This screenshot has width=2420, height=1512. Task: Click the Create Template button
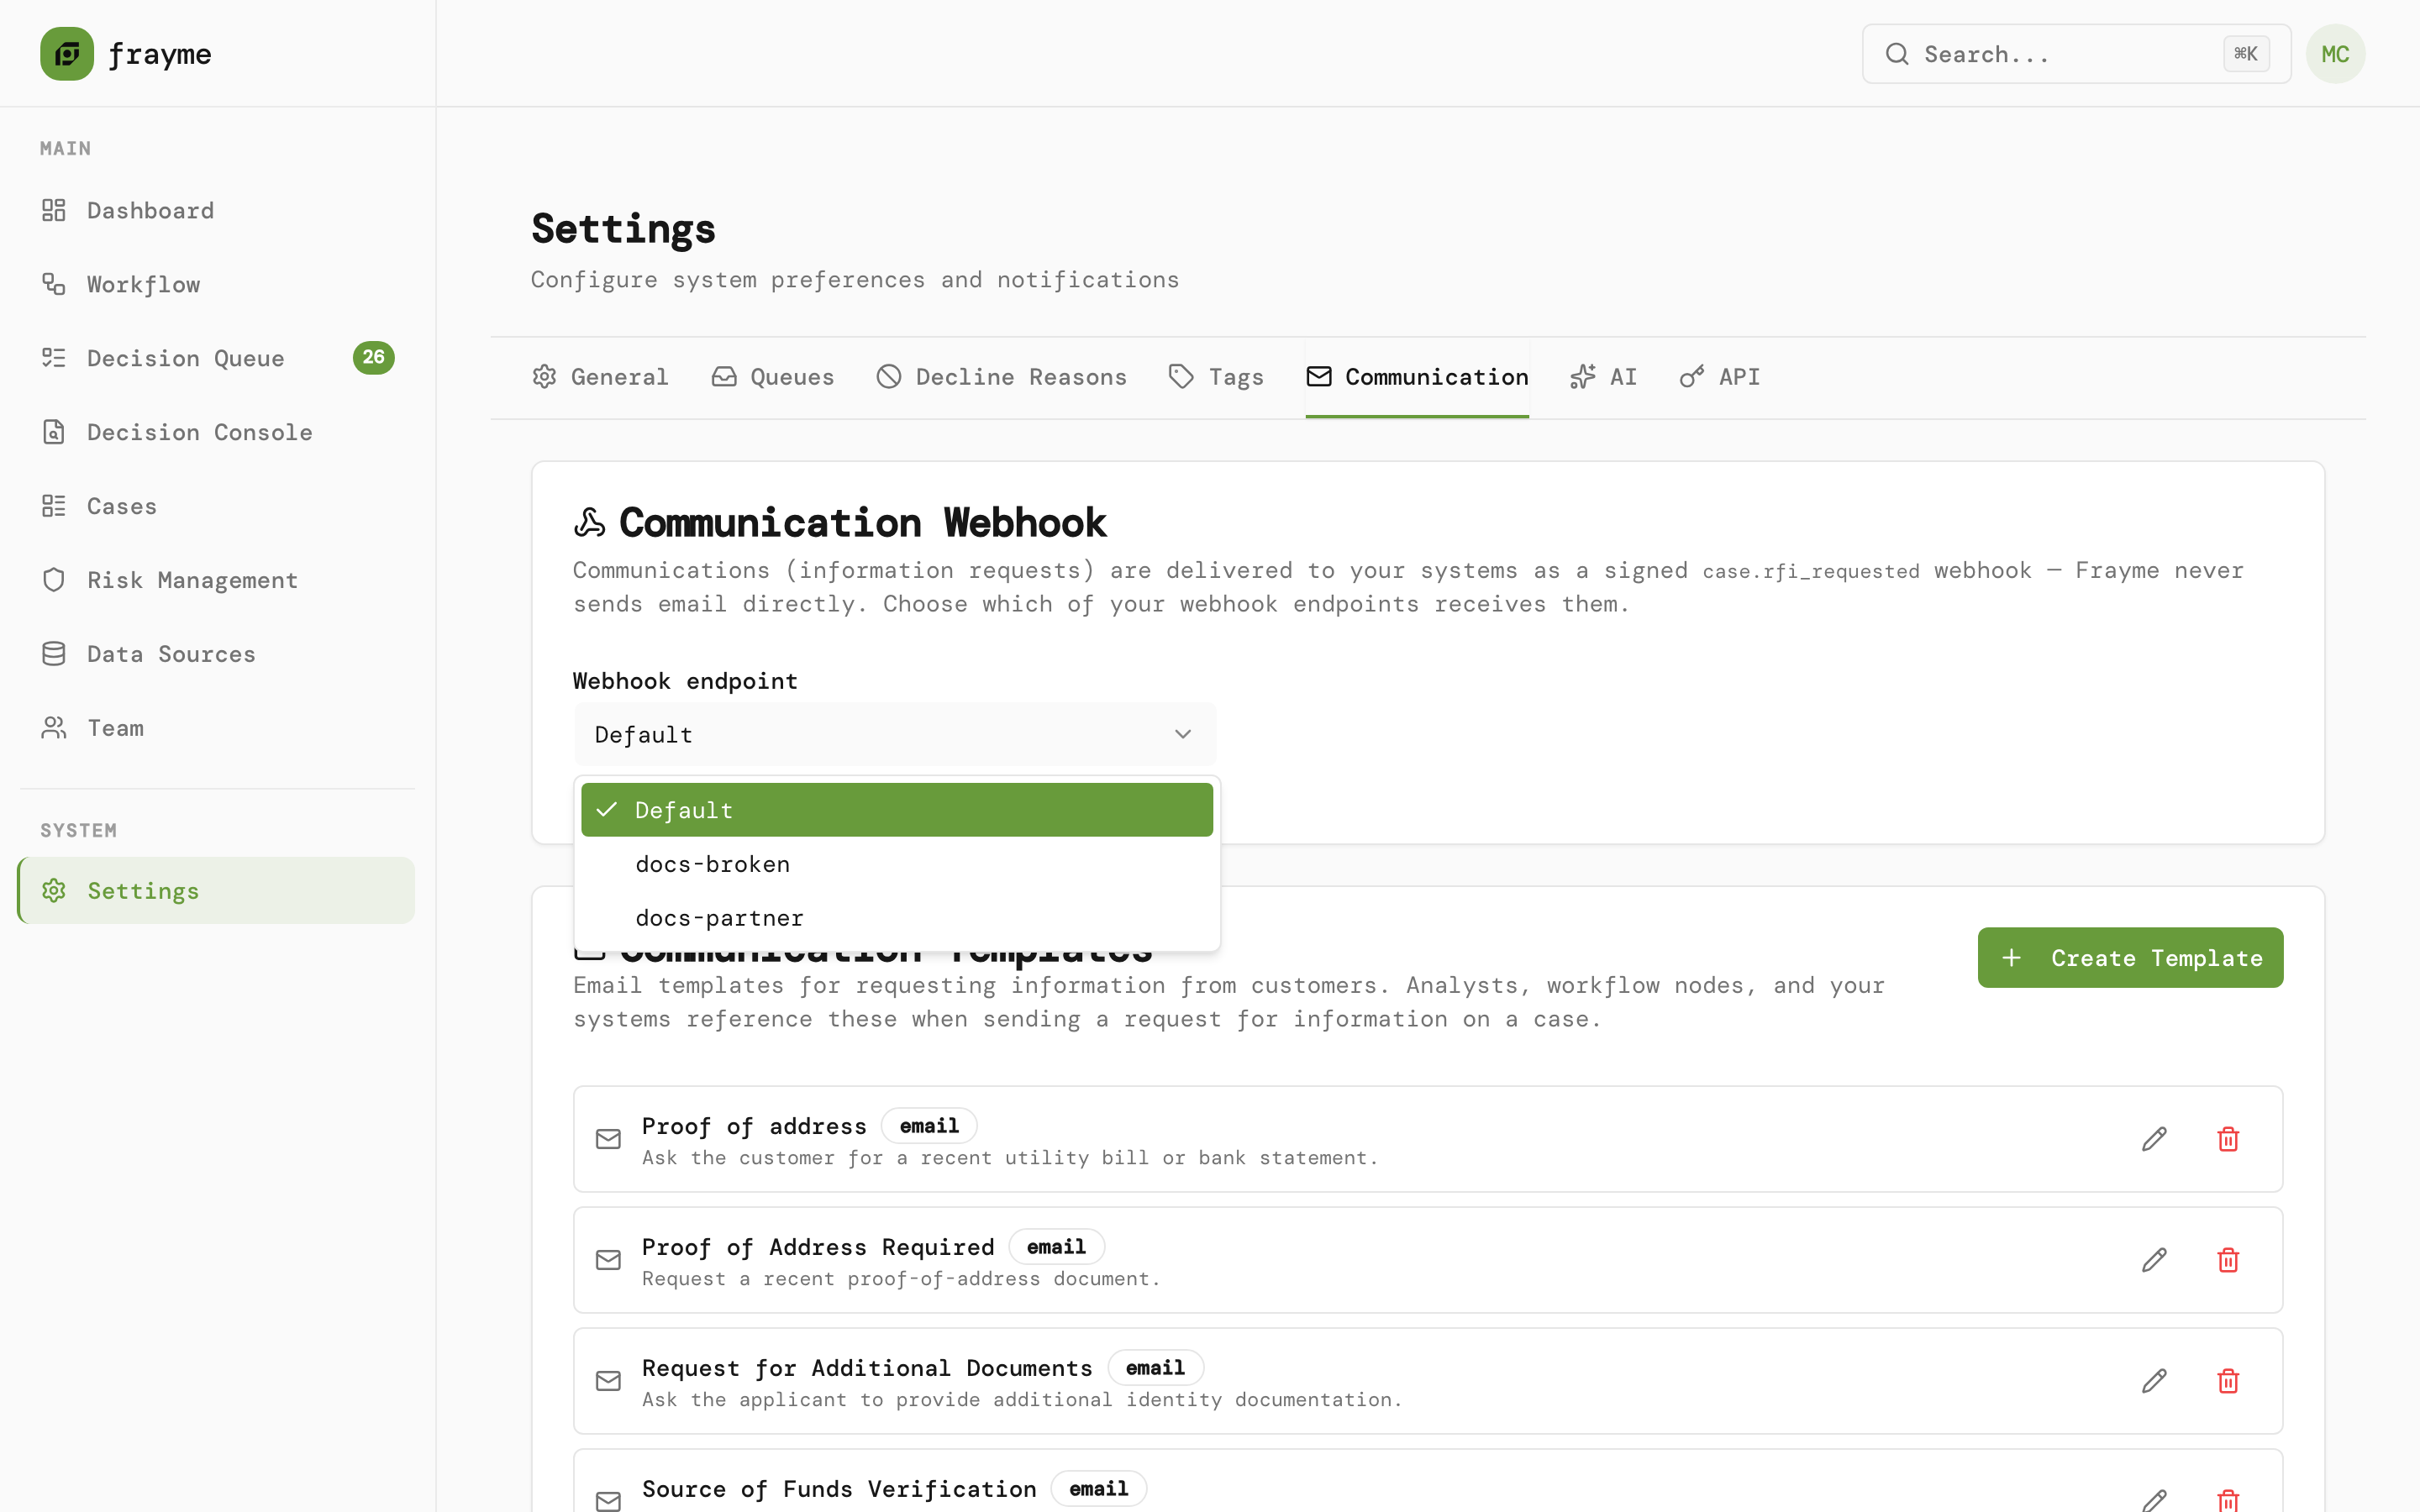(x=2130, y=957)
